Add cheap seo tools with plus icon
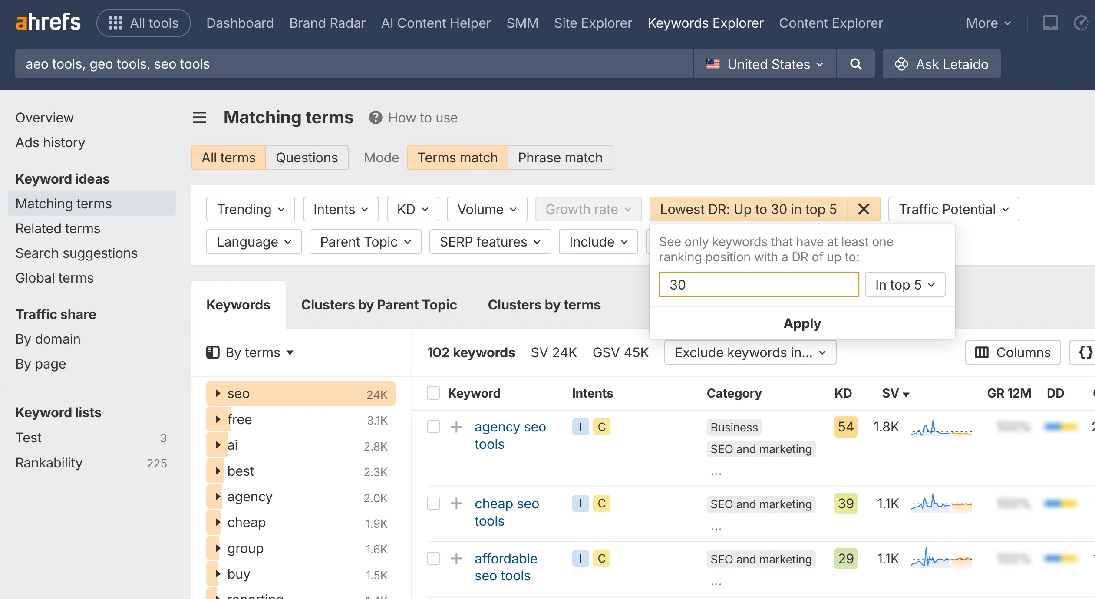 coord(456,504)
